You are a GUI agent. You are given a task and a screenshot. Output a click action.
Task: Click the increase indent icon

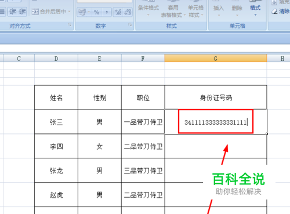(x=22, y=12)
